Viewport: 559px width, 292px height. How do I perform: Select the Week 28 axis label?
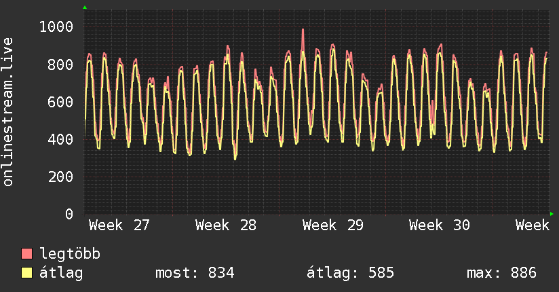coord(226,225)
